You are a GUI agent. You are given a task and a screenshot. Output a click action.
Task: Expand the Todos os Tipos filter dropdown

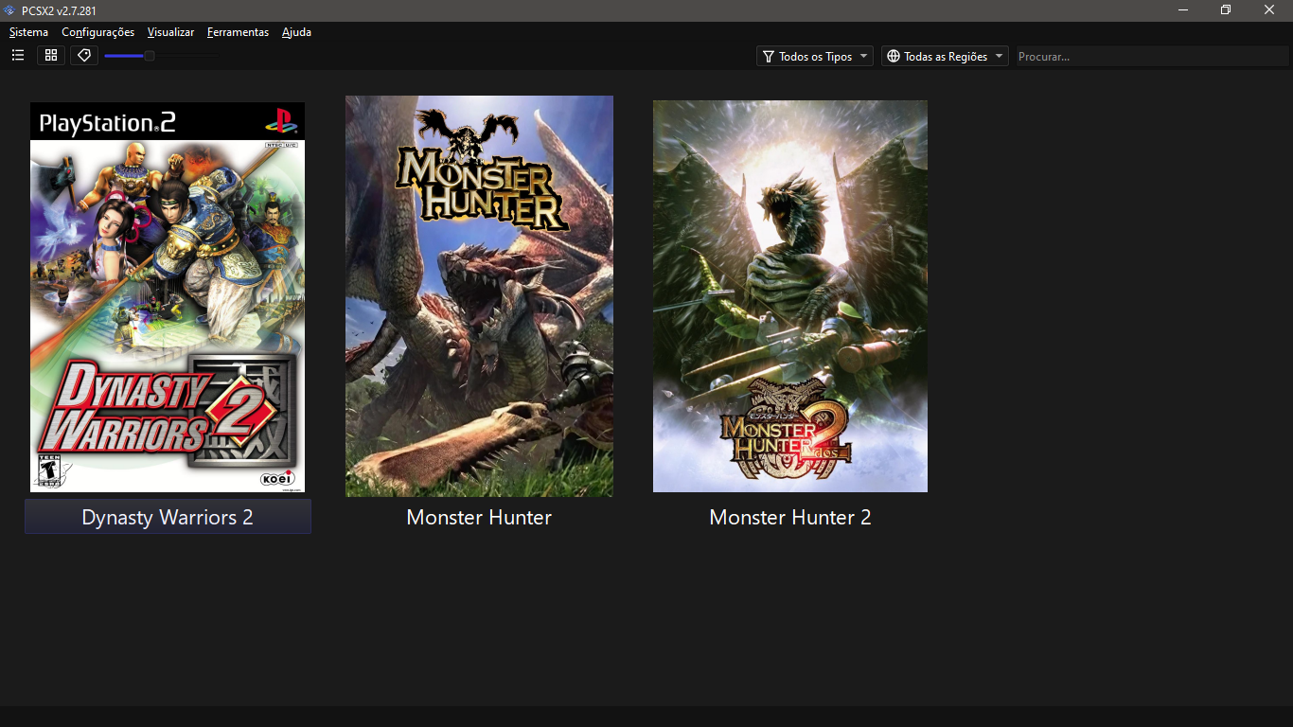[815, 57]
